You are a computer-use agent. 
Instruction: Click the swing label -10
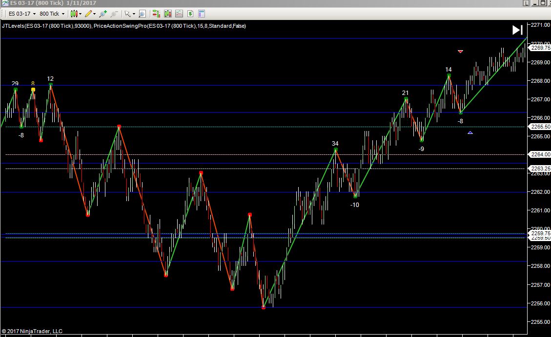click(x=355, y=205)
